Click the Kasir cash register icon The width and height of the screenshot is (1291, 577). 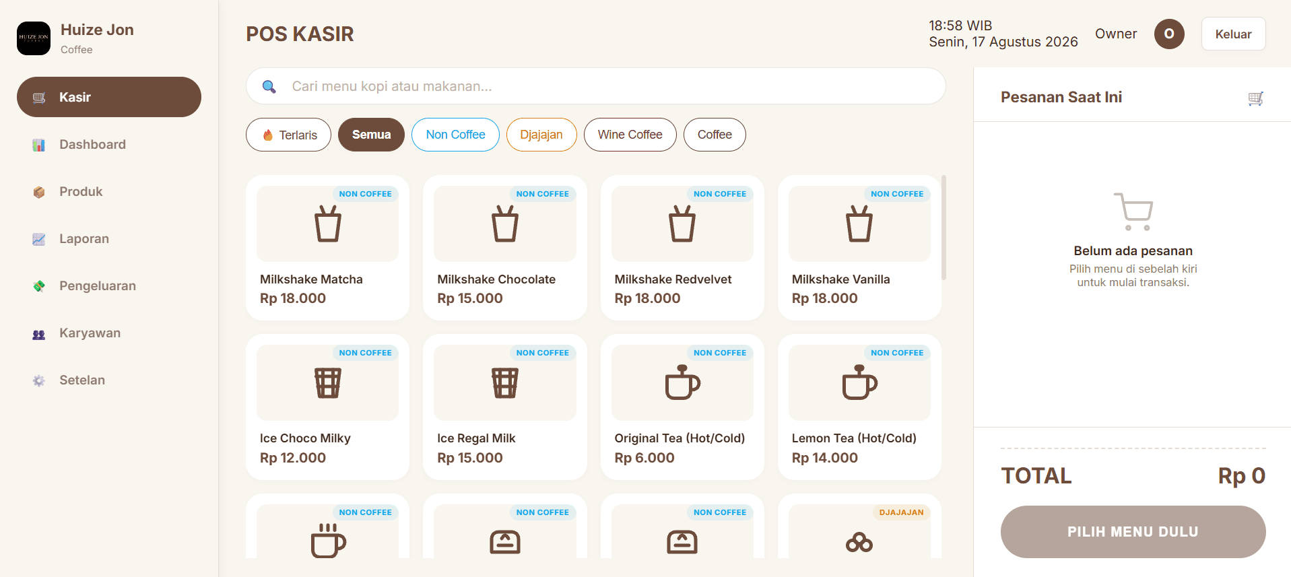(39, 98)
